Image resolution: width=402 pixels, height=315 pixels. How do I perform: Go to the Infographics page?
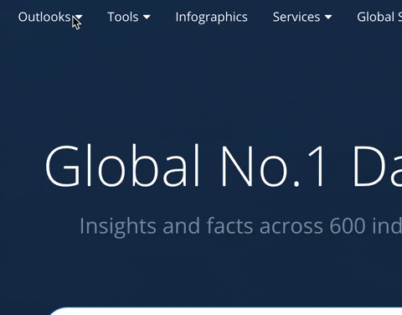(x=211, y=18)
